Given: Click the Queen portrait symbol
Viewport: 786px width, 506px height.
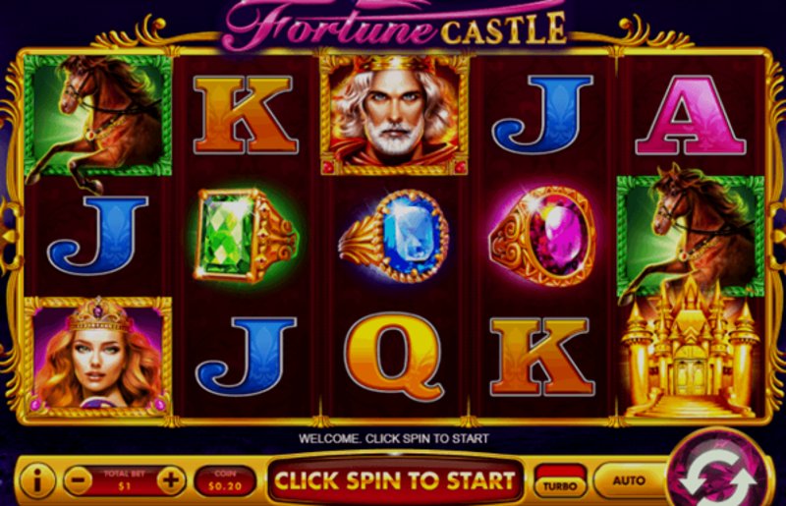Looking at the screenshot, I should click(97, 356).
